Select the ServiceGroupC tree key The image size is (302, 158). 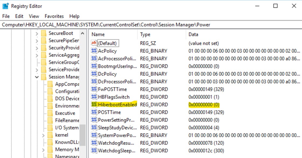(x=64, y=62)
